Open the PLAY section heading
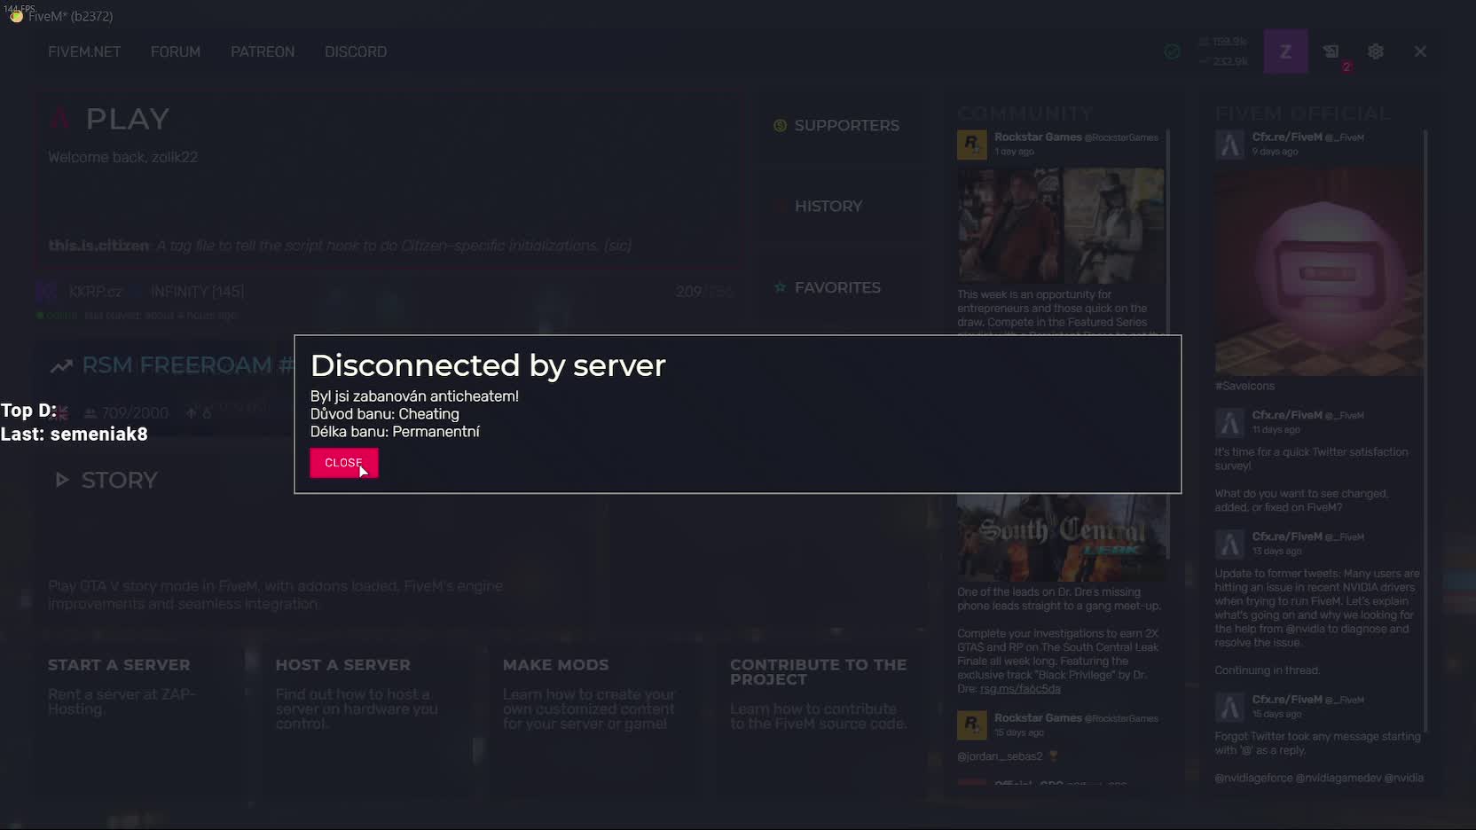The height and width of the screenshot is (830, 1476). tap(127, 119)
